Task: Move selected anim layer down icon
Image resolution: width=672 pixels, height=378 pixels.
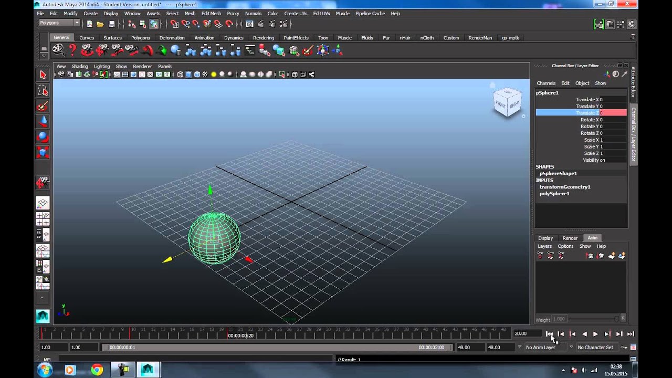Action: click(601, 256)
